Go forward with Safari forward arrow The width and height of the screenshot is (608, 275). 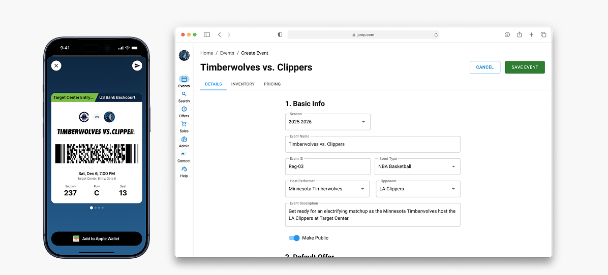point(229,35)
